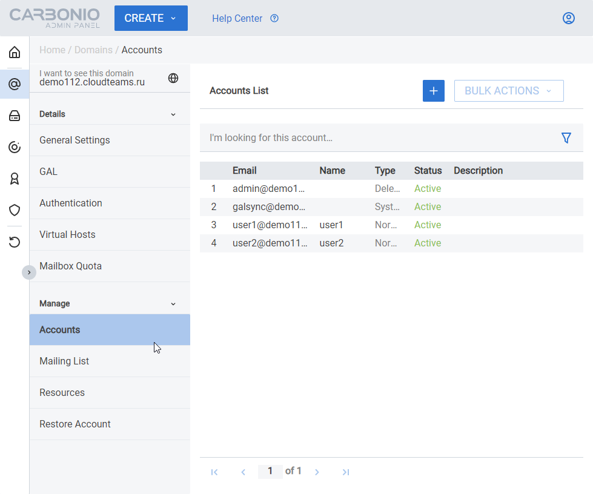Click the Home icon in left sidebar
The height and width of the screenshot is (494, 593).
tap(15, 52)
